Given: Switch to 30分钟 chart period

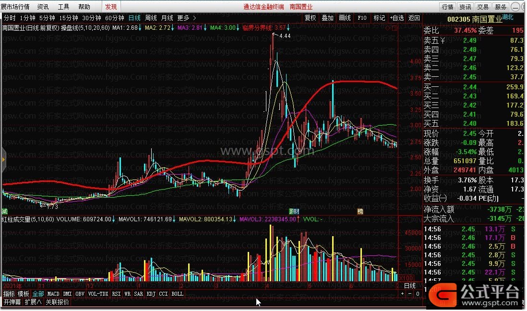Looking at the screenshot, I should pos(91,18).
